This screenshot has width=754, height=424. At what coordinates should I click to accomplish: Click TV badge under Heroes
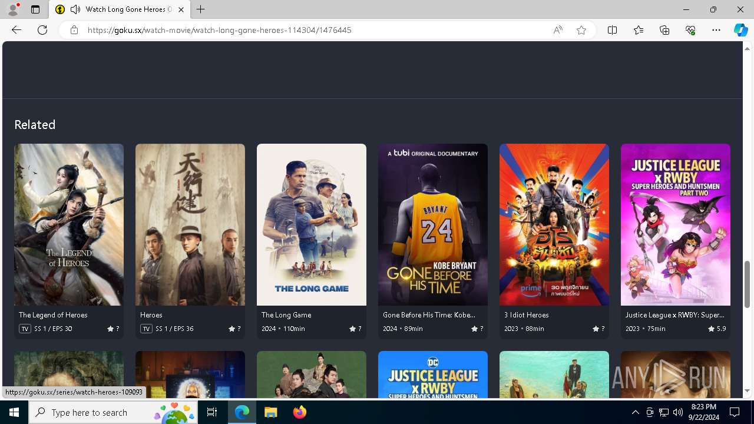pos(146,329)
